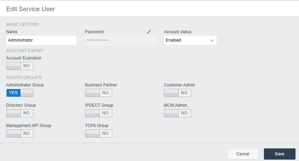Click the Account status label

coord(178,32)
